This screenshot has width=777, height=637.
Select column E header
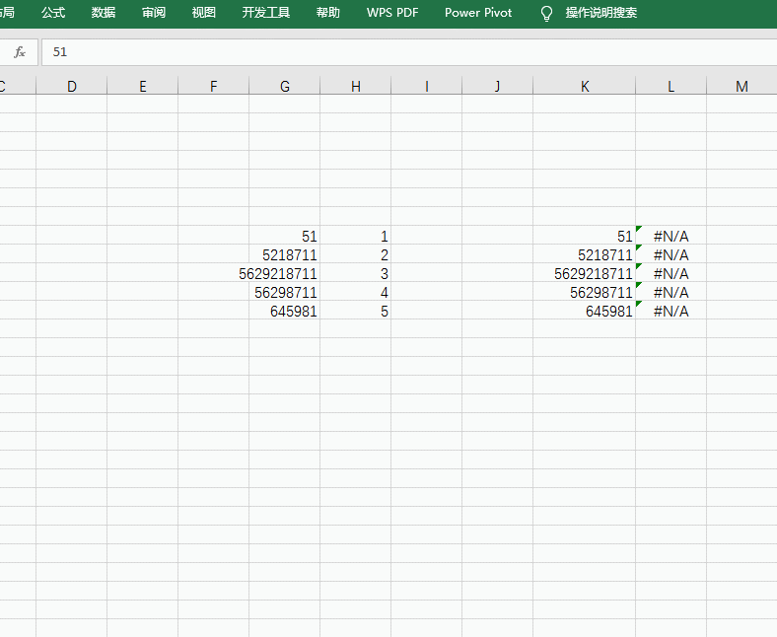[x=143, y=86]
